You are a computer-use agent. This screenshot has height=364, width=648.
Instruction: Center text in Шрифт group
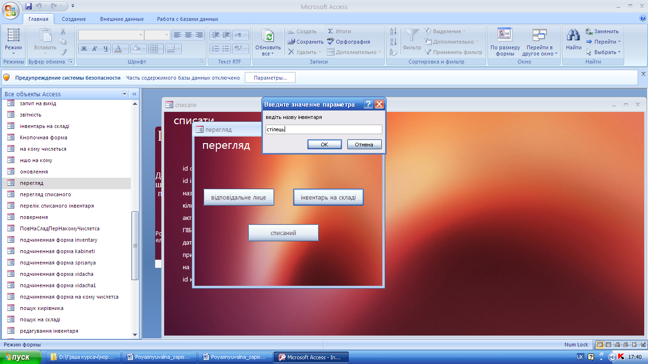click(188, 35)
